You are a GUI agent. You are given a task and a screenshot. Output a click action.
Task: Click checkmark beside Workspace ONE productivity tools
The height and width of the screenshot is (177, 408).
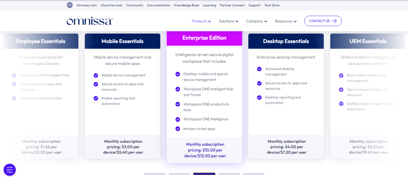click(x=178, y=104)
